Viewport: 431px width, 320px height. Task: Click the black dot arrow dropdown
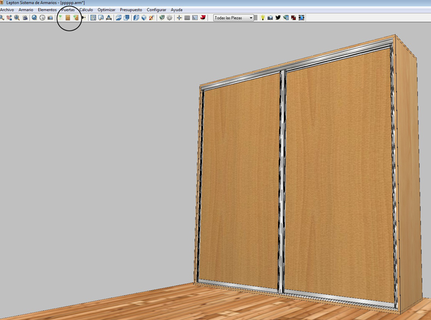[84, 18]
